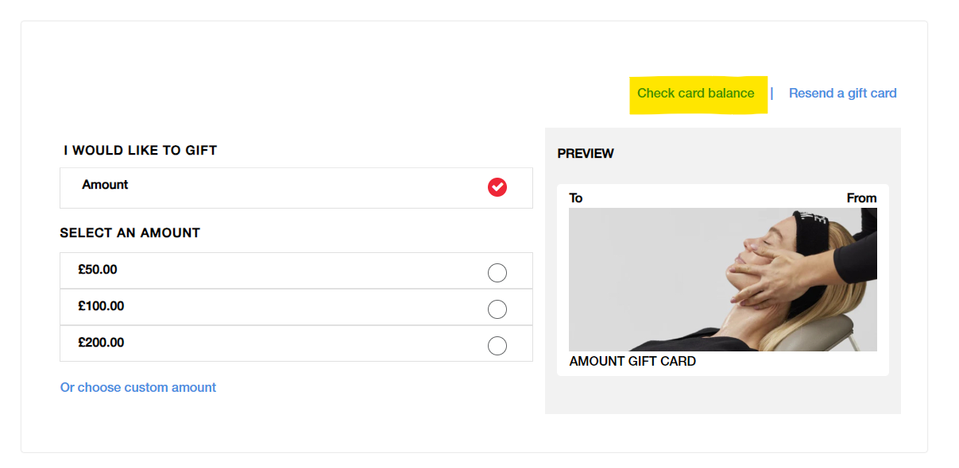Click the Amount gift type label
Image resolution: width=959 pixels, height=468 pixels.
coord(105,185)
